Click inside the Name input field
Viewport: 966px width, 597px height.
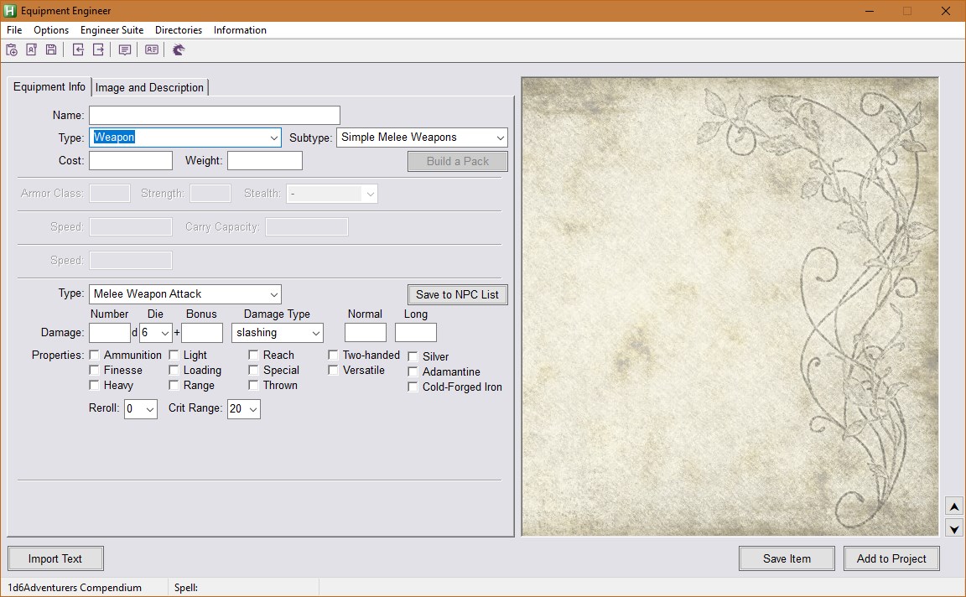(214, 115)
